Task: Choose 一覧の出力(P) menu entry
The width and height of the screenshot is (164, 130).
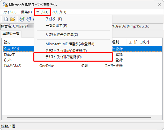Action: click(73, 26)
